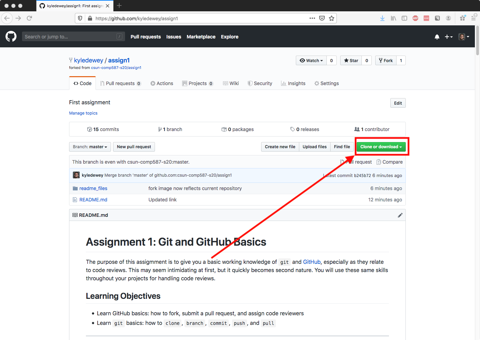The width and height of the screenshot is (480, 340).
Task: Open a new browser tab
Action: [x=119, y=5]
